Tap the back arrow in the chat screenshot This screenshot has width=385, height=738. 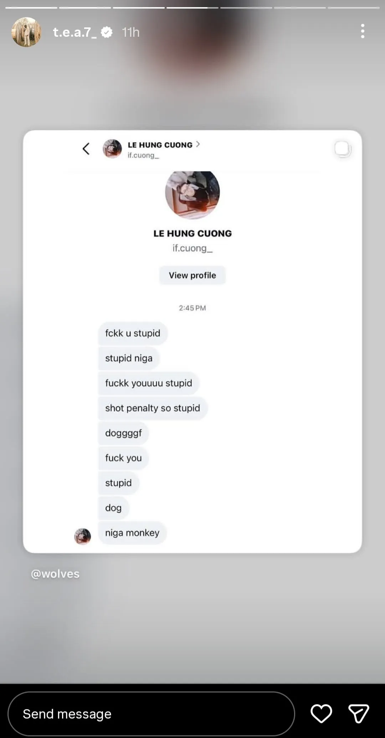point(86,149)
